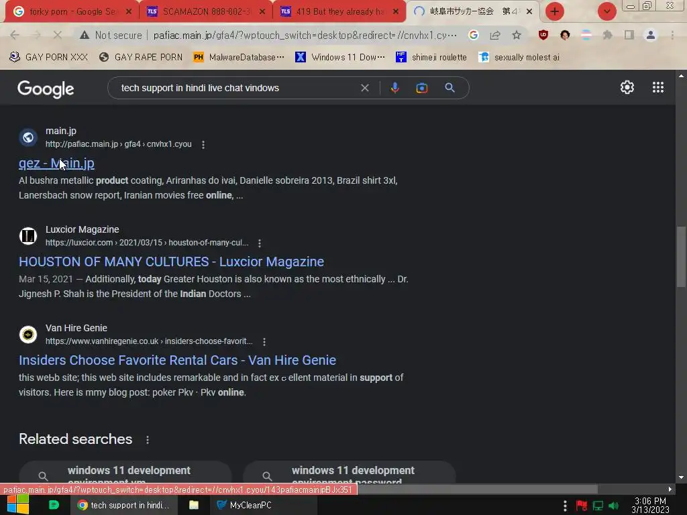Stop loading the page with X button
The image size is (687, 515).
[x=58, y=35]
